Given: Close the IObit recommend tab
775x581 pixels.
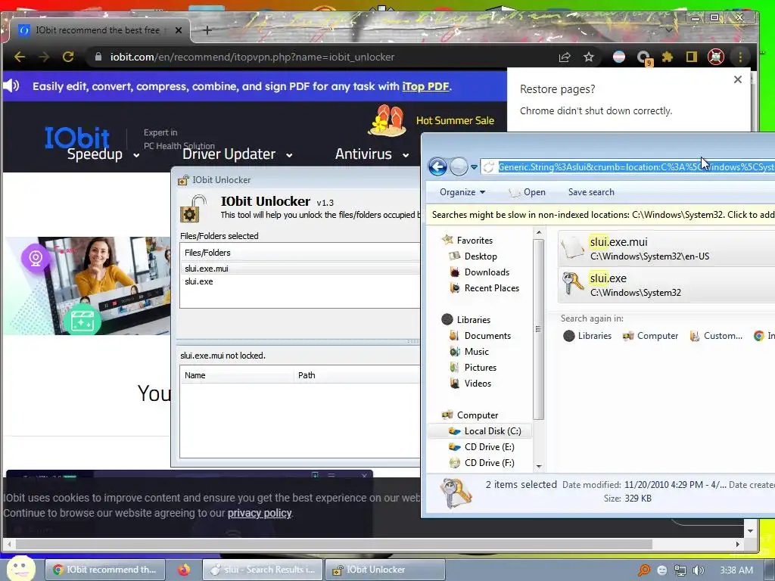Looking at the screenshot, I should click(x=179, y=30).
